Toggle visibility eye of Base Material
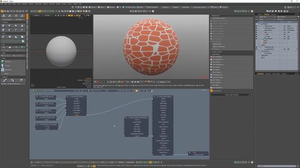The height and width of the screenshot is (168, 300). pyautogui.click(x=256, y=38)
